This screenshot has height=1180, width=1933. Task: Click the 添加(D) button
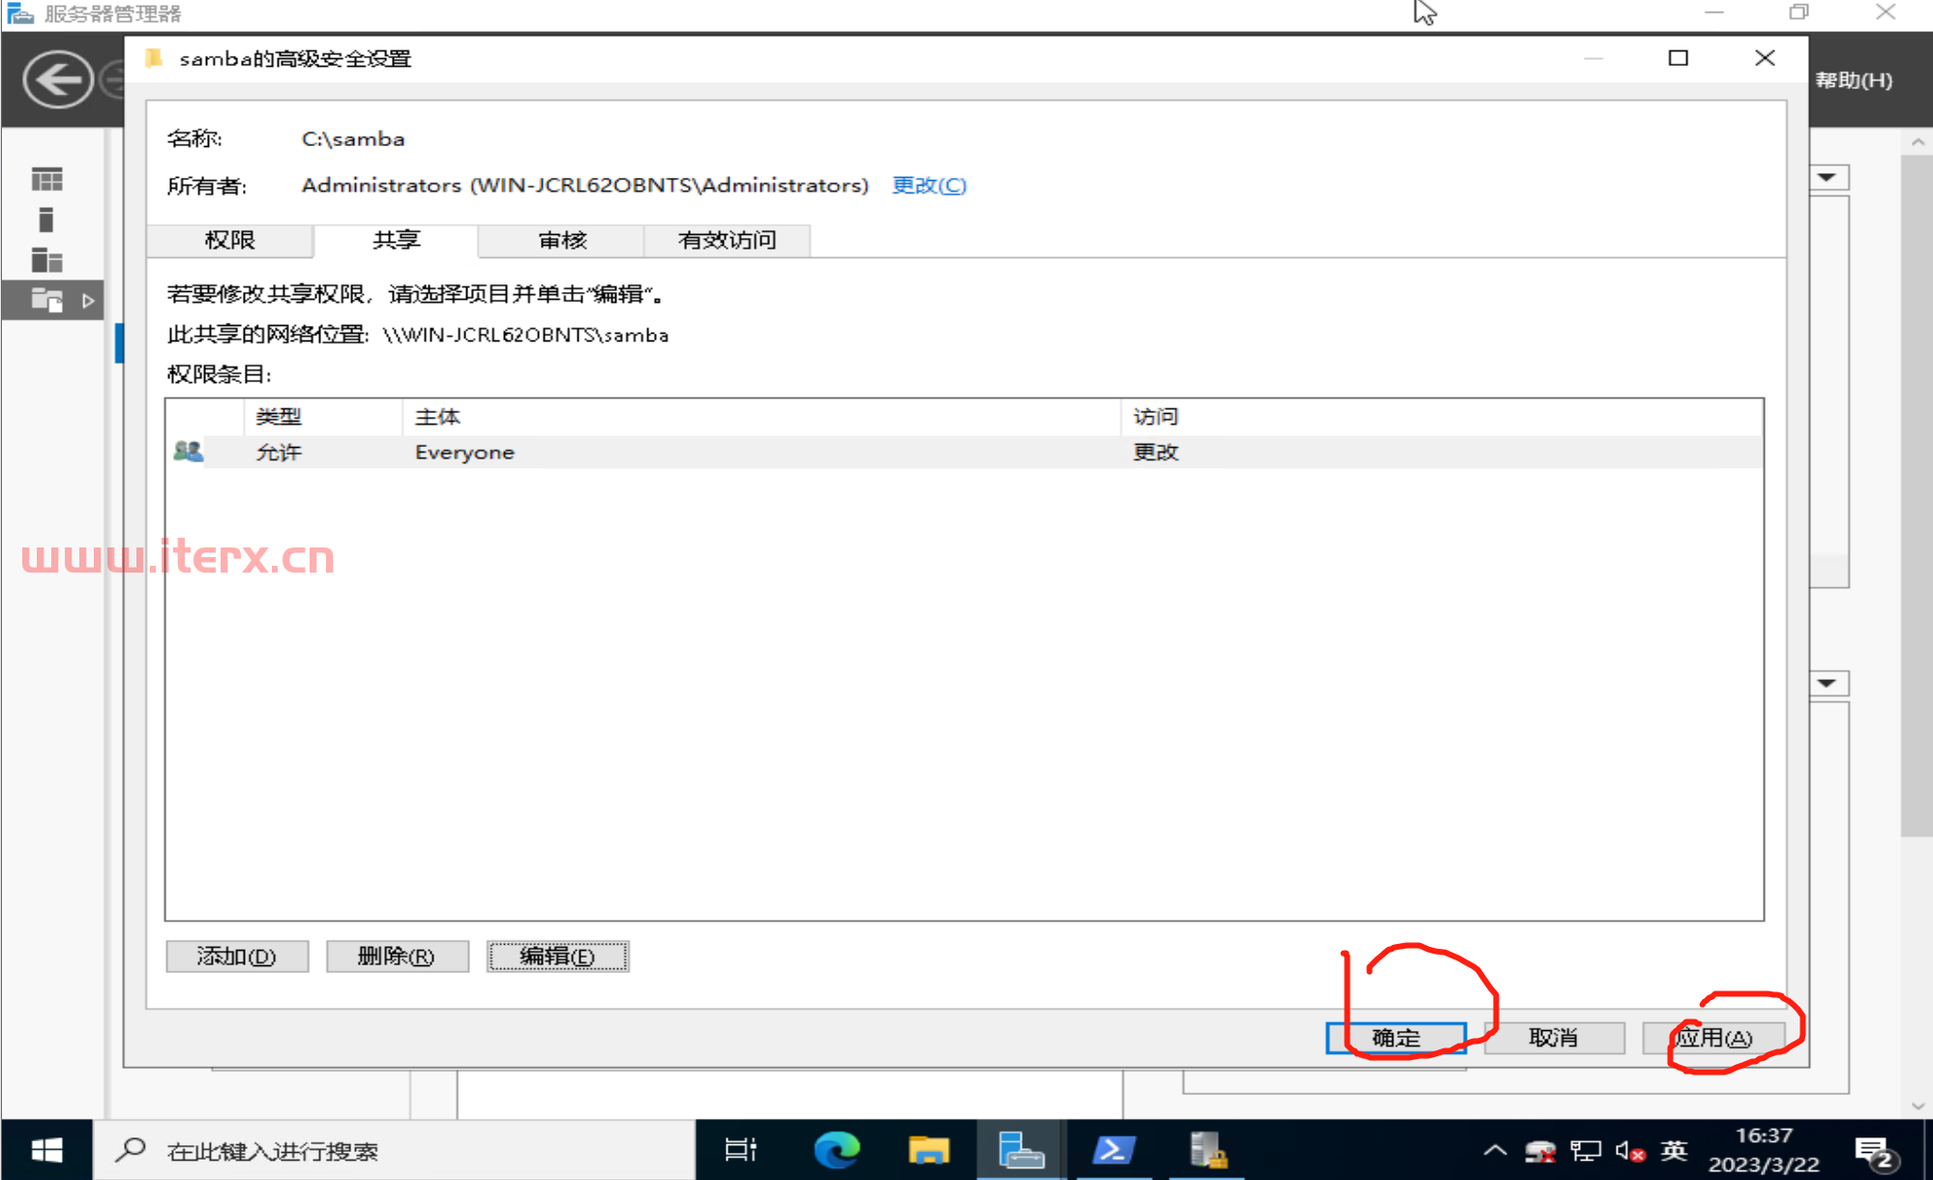click(237, 957)
